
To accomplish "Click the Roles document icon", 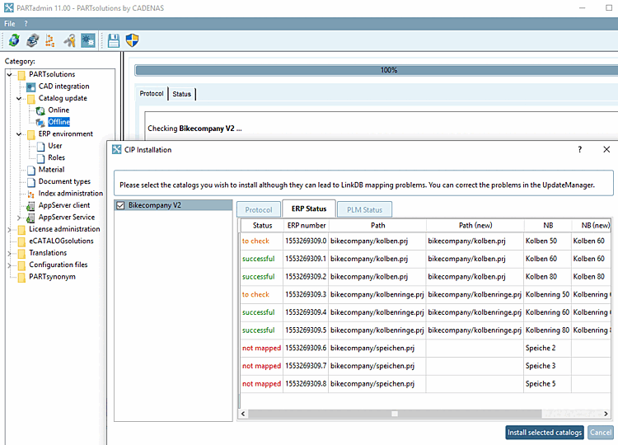I will (x=40, y=158).
